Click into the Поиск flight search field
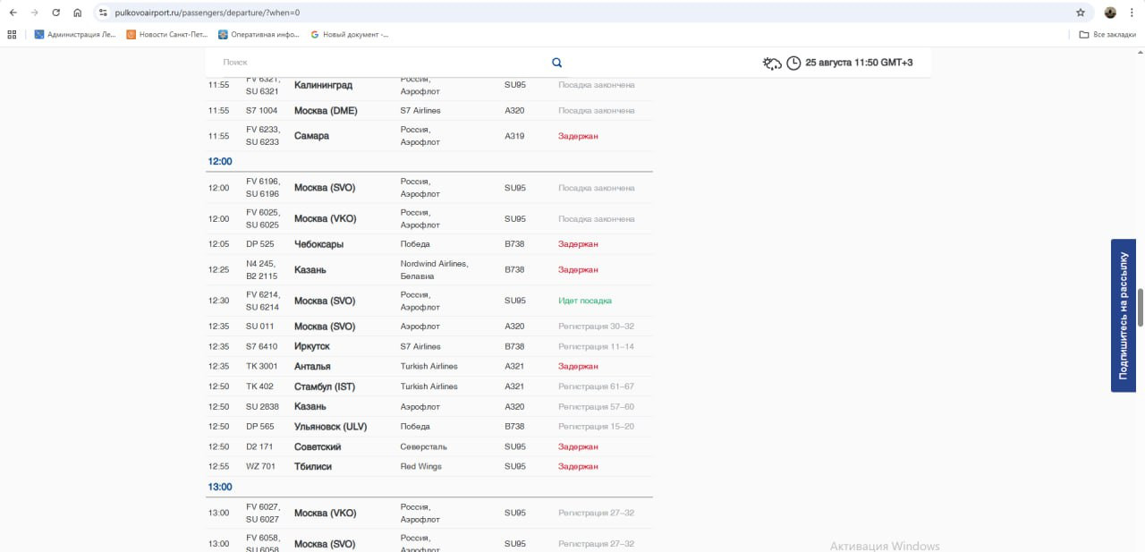Image resolution: width=1145 pixels, height=552 pixels. 376,63
